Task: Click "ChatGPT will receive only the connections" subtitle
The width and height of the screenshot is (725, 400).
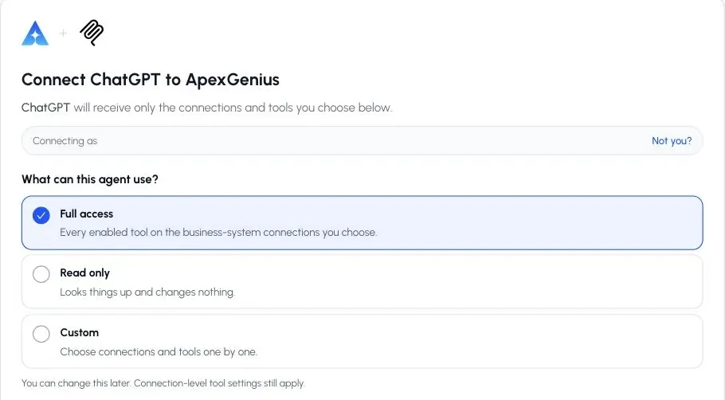Action: coord(206,108)
